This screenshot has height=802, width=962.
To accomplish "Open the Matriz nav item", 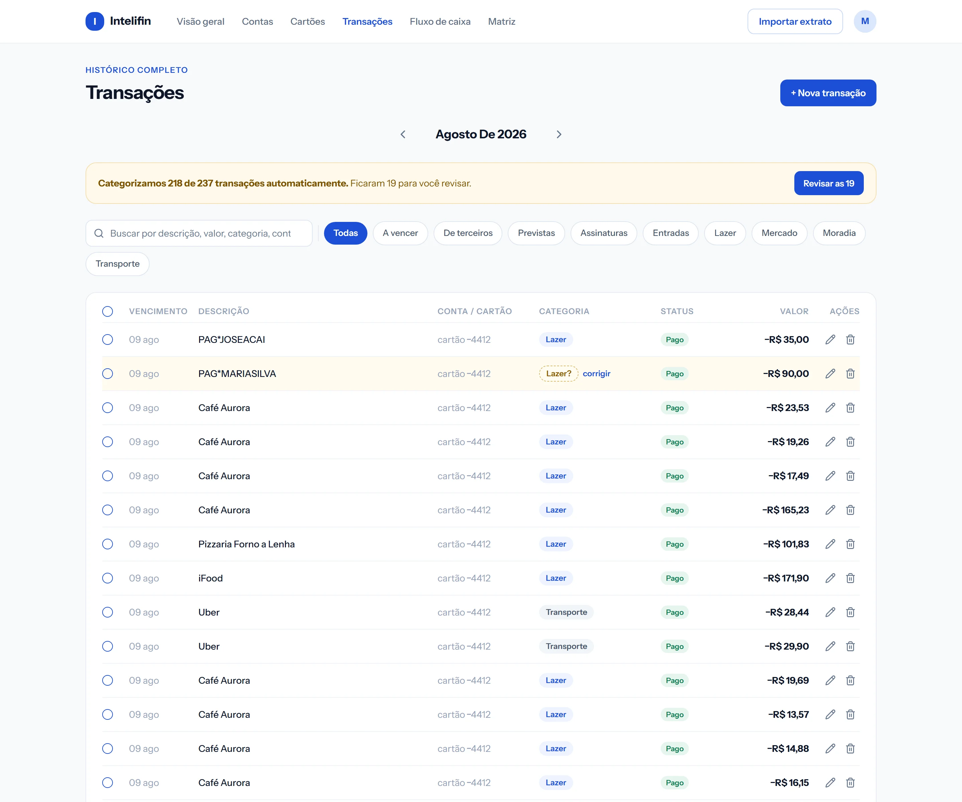I will [x=502, y=21].
